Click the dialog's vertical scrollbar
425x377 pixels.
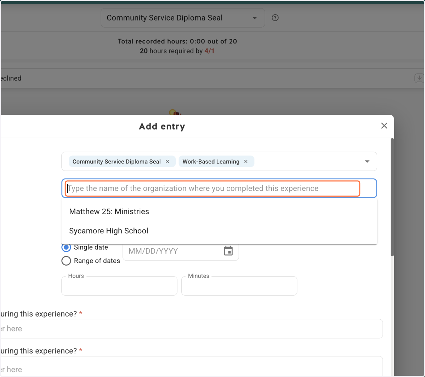click(392, 197)
